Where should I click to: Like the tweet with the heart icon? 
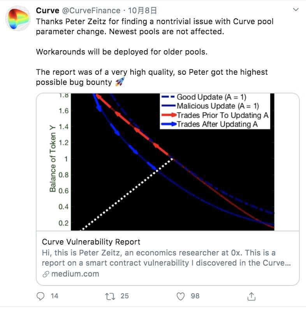[181, 296]
